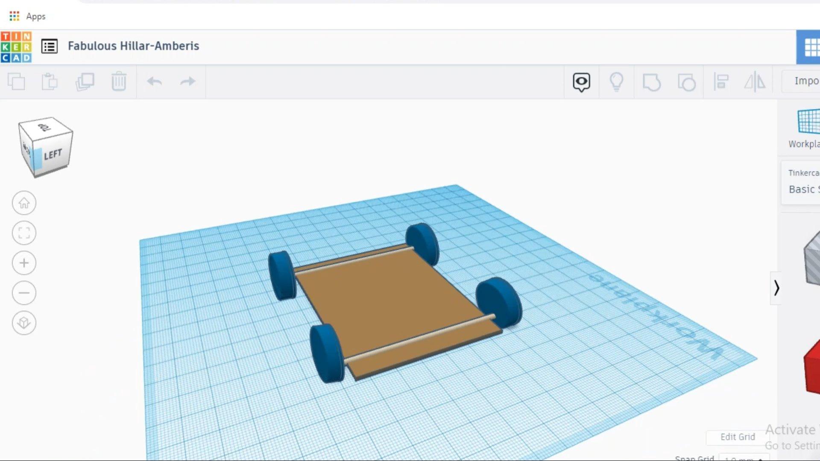This screenshot has height=461, width=820.
Task: Click the Copy toolbar icon
Action: [x=17, y=81]
